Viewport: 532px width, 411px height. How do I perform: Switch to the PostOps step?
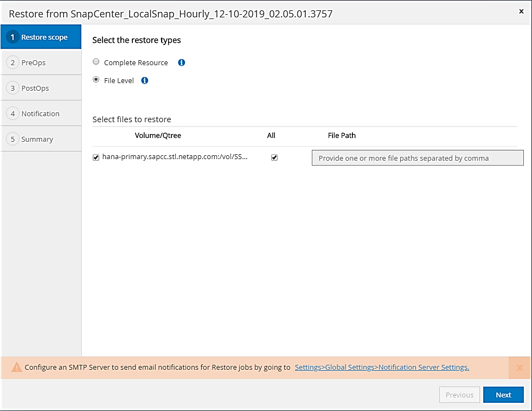[35, 88]
